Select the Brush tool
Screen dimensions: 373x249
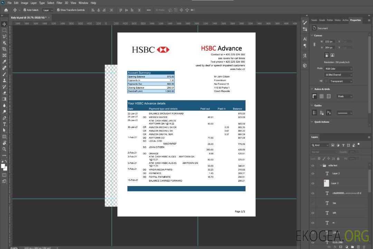tap(4, 74)
